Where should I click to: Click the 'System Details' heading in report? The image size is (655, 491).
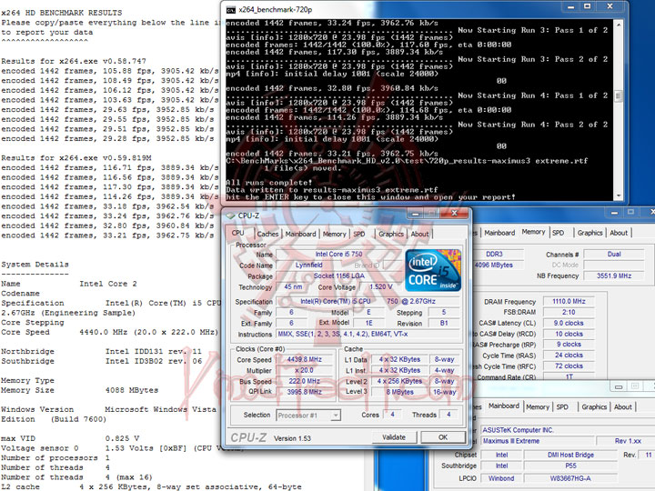(35, 265)
